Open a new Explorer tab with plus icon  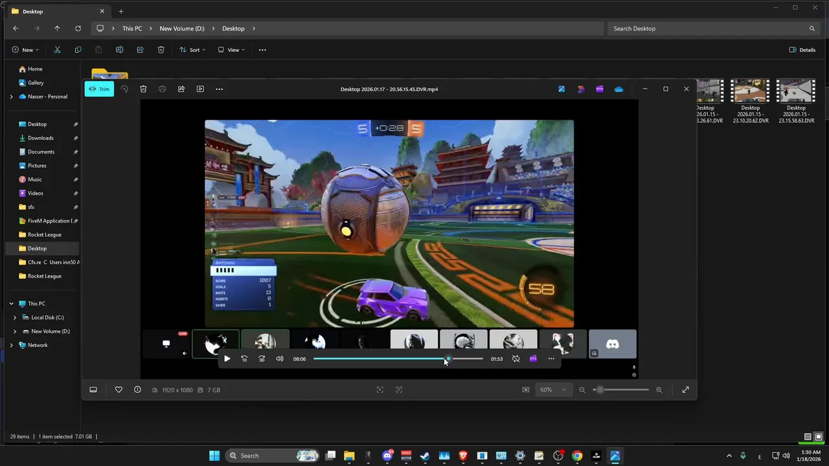tap(120, 11)
